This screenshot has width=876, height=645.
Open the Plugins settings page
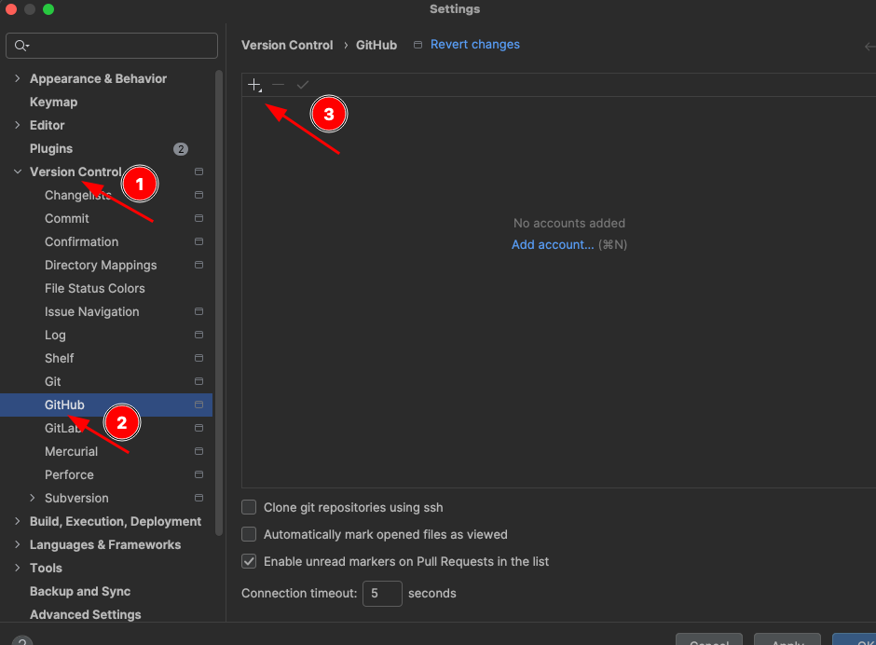[51, 149]
